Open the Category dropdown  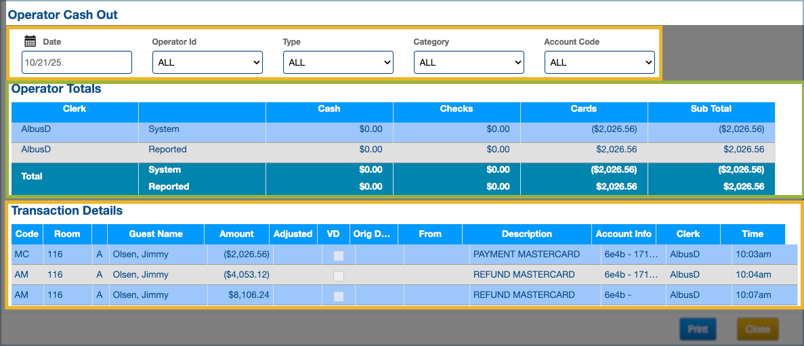click(469, 62)
